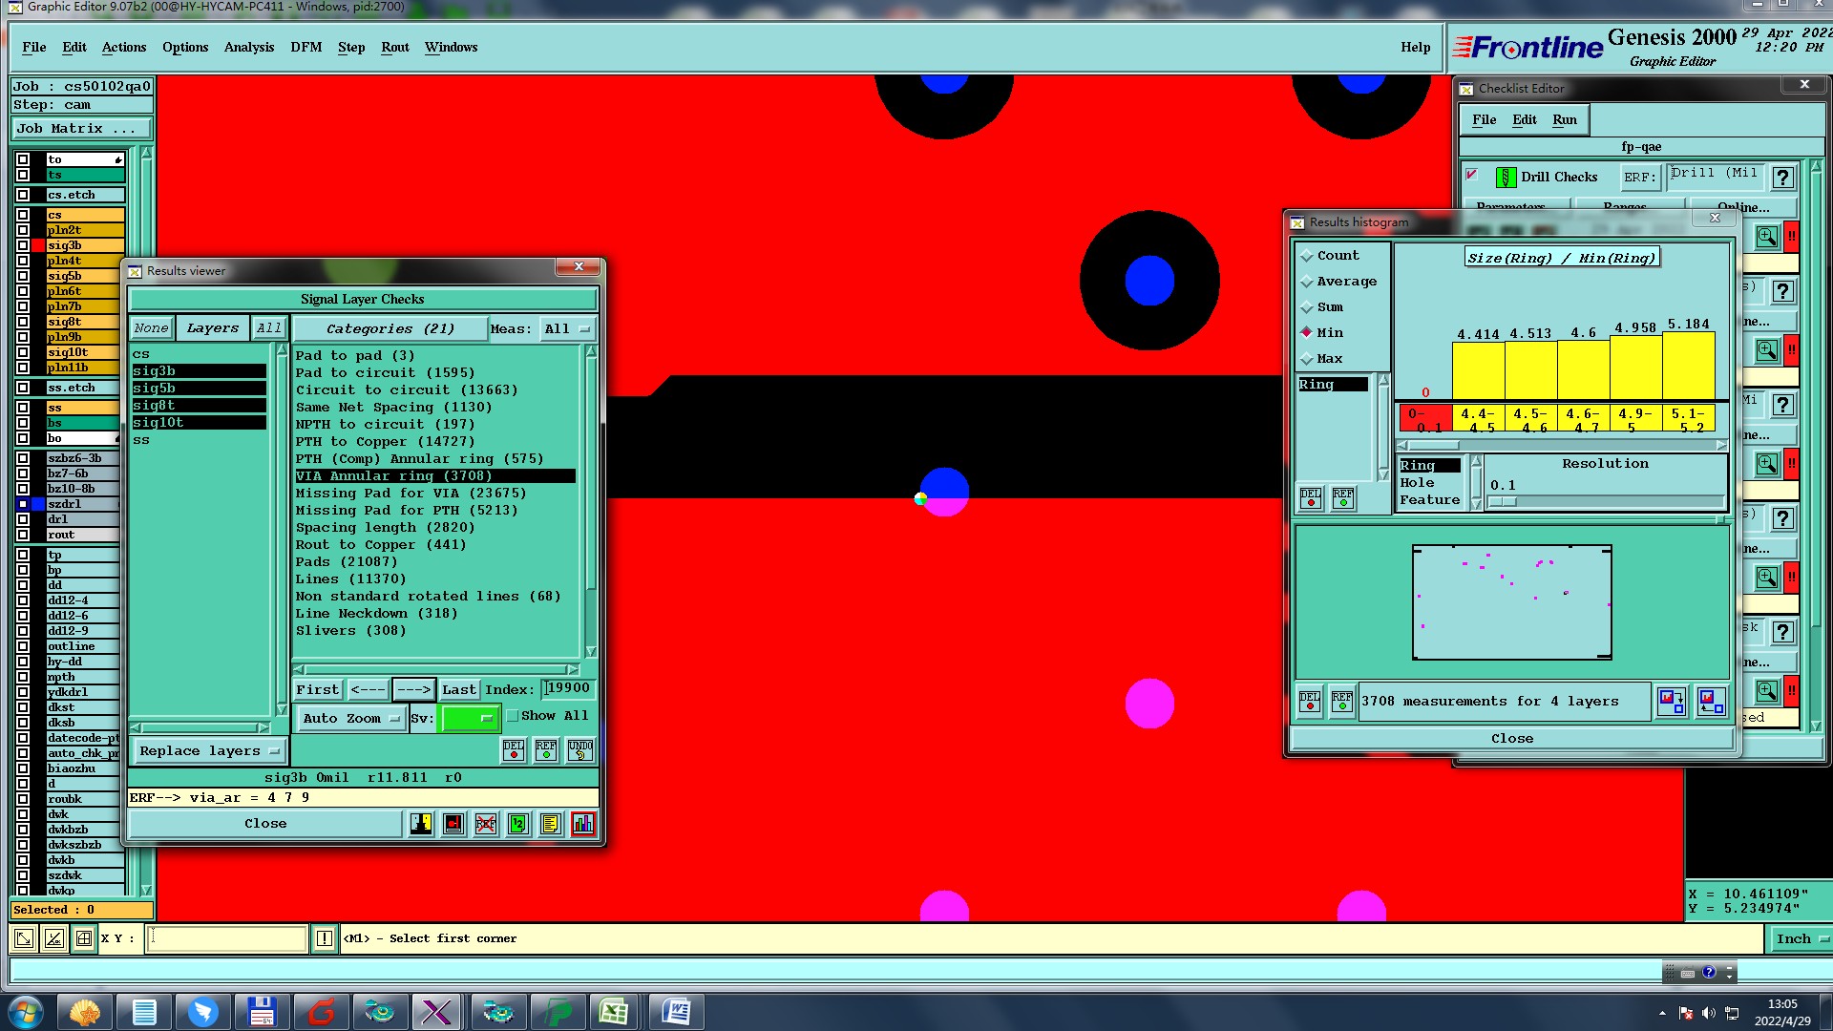Viewport: 1833px width, 1031px height.
Task: Open Excel from the Windows taskbar
Action: 614,1011
